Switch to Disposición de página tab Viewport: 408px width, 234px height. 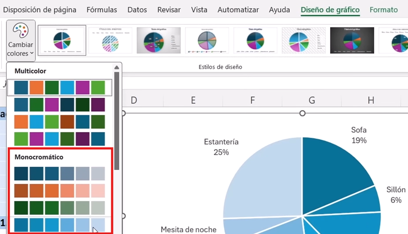click(x=40, y=10)
